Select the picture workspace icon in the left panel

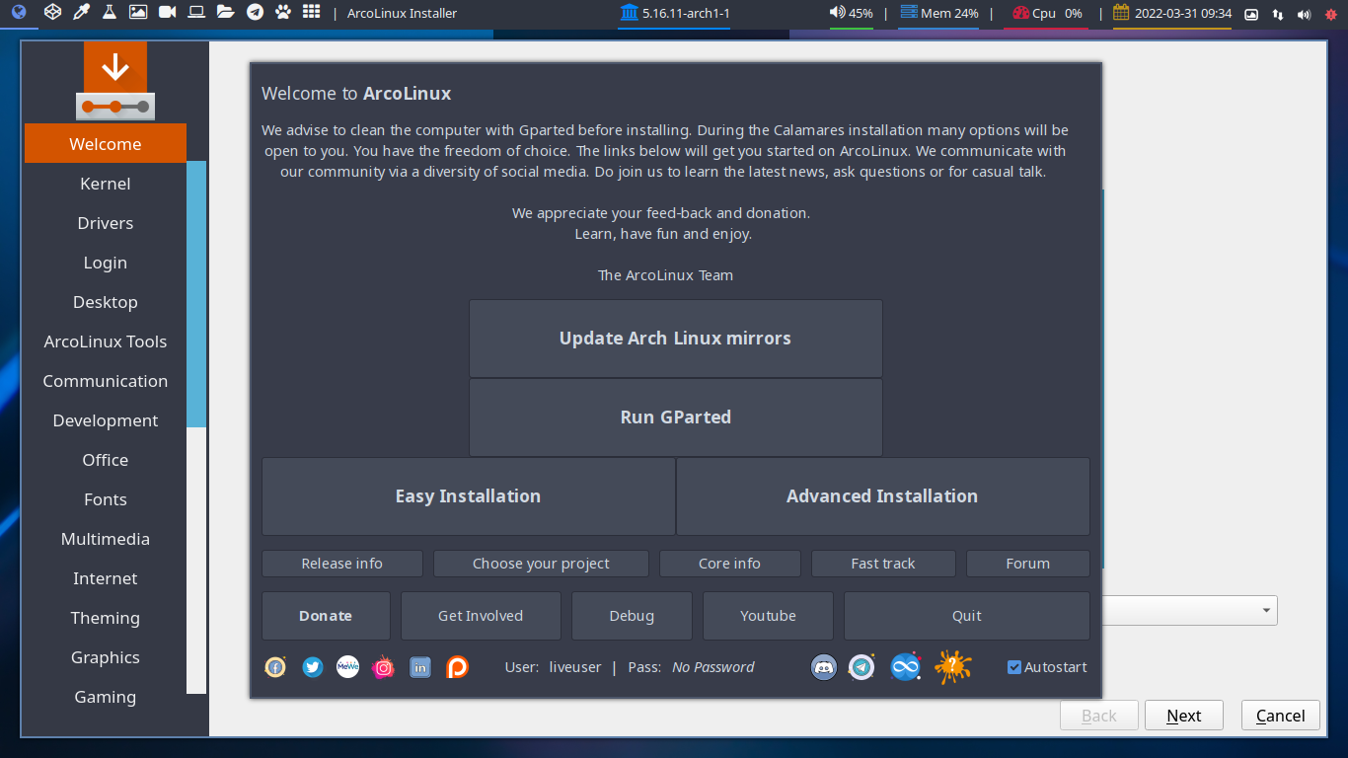pyautogui.click(x=138, y=13)
